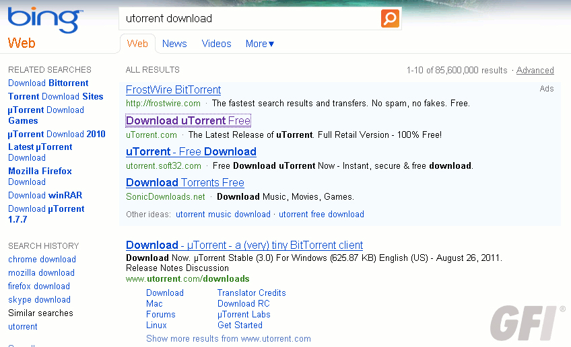Select the 'utorrent free download' suggestion

tap(322, 215)
